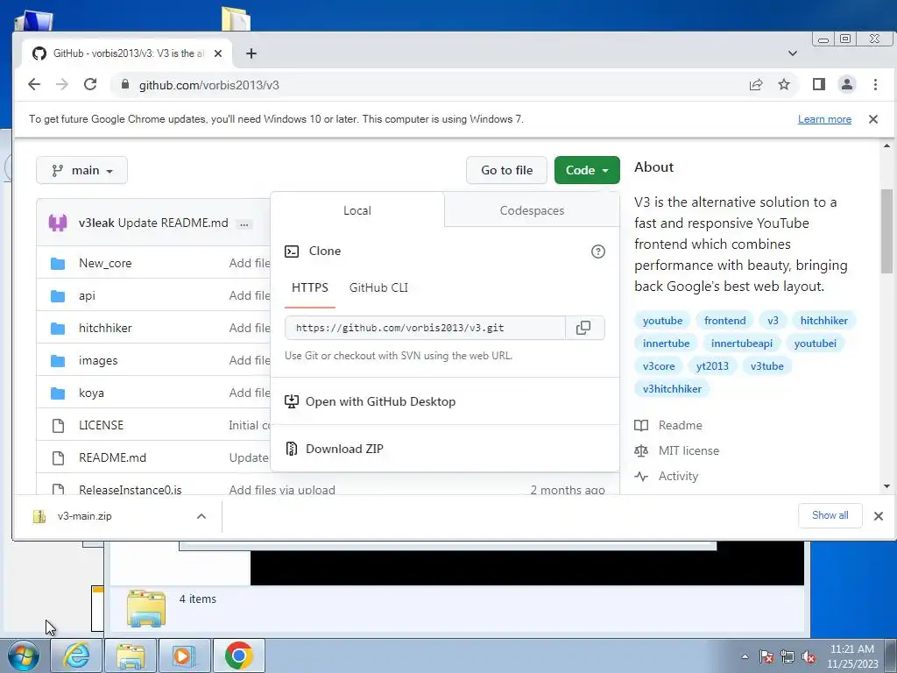Click the clone URL text field

click(x=425, y=328)
